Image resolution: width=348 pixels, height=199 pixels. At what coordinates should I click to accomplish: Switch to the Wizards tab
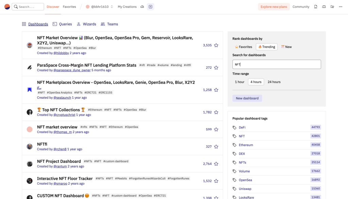(x=89, y=24)
